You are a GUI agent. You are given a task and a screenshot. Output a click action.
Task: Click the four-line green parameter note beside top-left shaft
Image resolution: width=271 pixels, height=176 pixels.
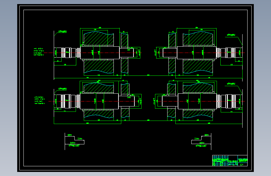click(39, 52)
